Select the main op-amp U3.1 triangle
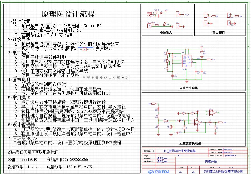 [197, 122]
